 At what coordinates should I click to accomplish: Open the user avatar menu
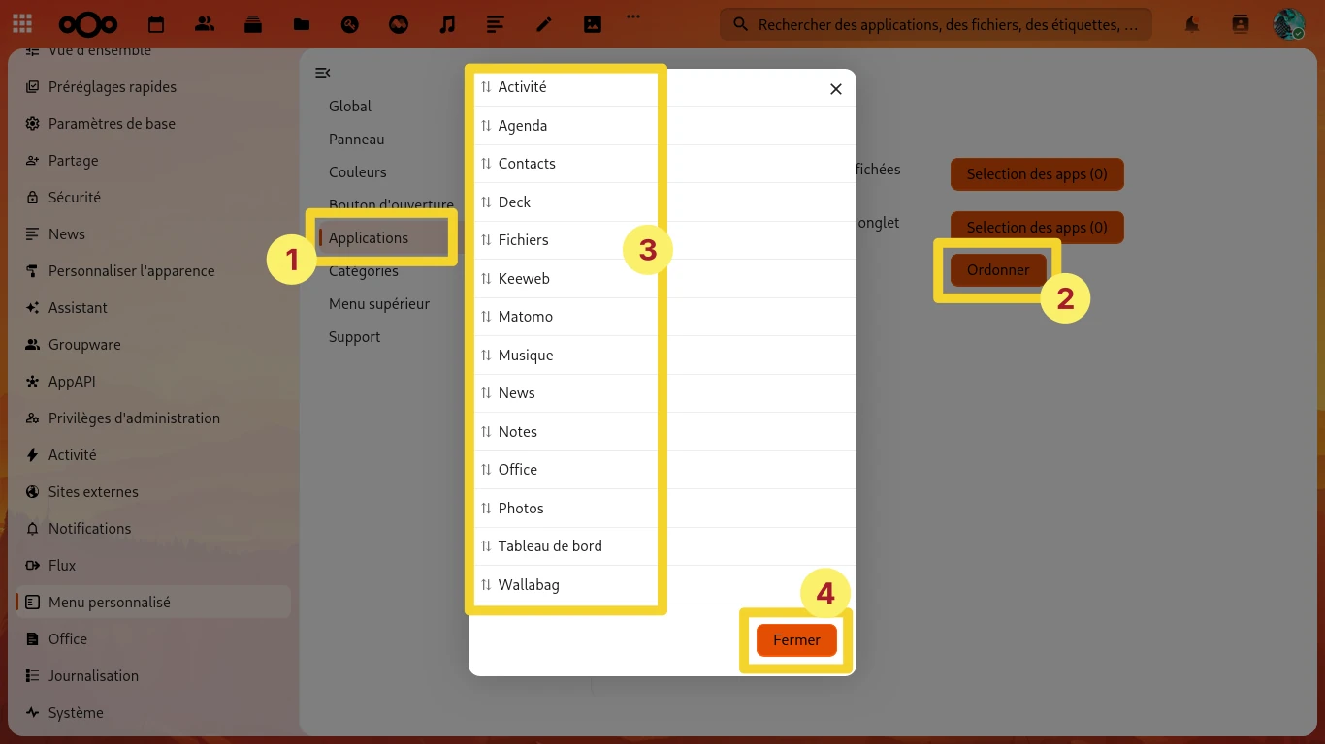(1289, 24)
